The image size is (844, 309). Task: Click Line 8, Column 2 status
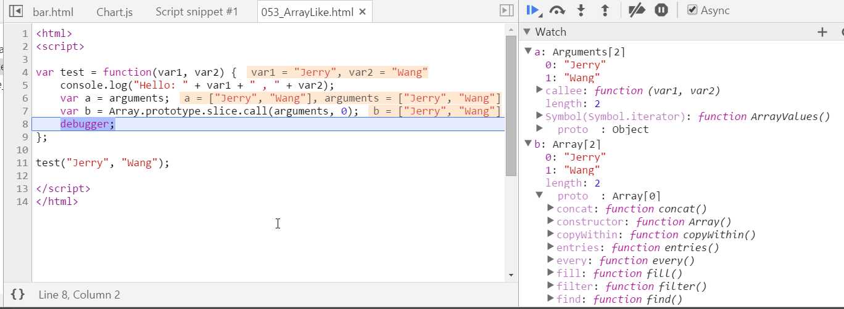(x=79, y=295)
